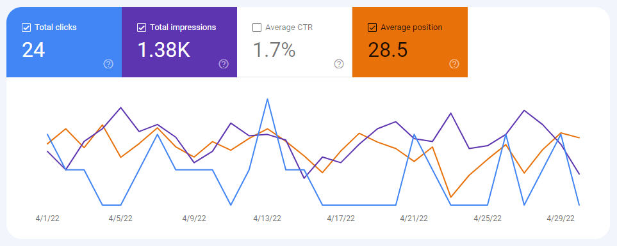
Task: Disable the Average position checkbox
Action: click(372, 27)
